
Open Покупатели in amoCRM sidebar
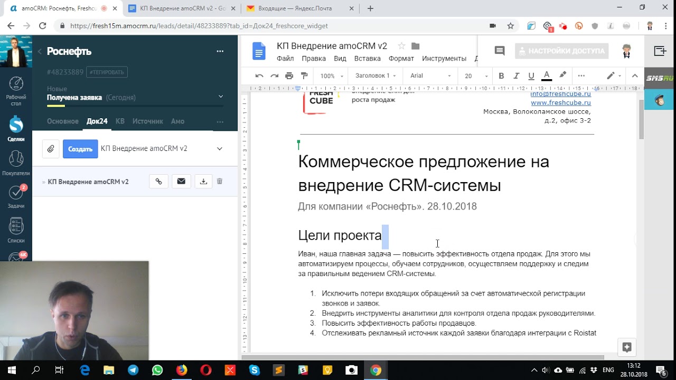click(16, 163)
